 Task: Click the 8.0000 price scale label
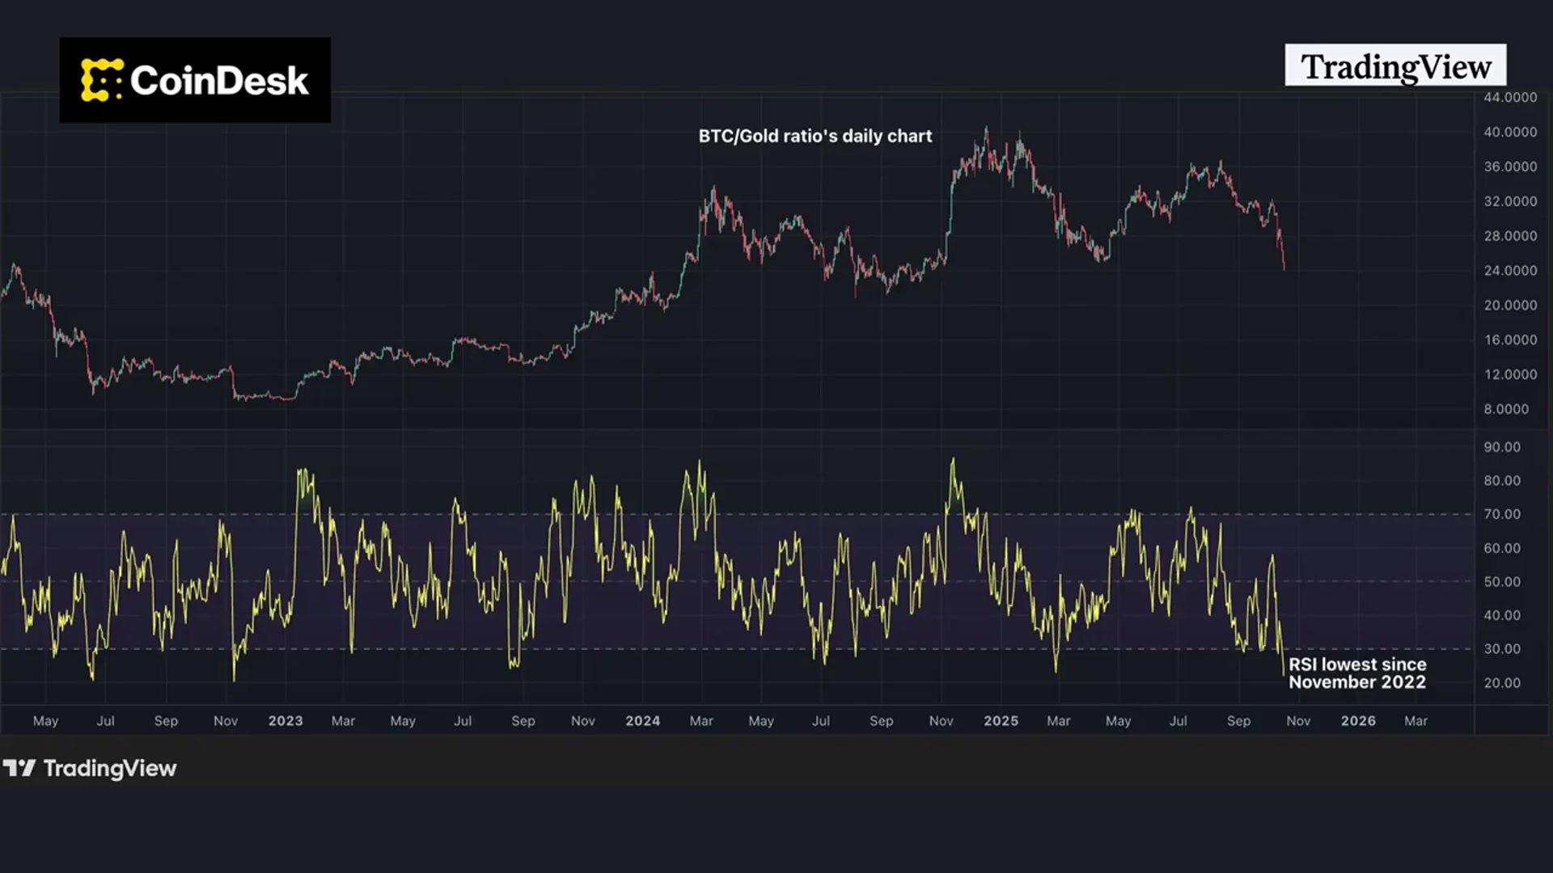coord(1505,409)
